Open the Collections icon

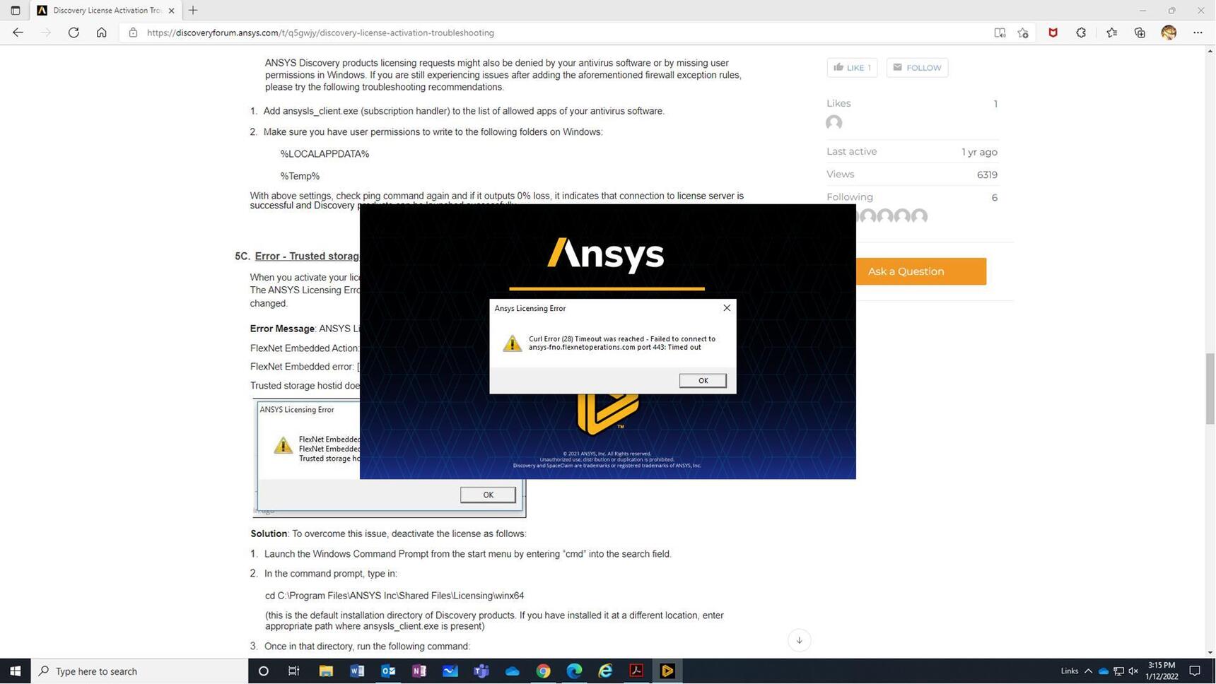1140,33
